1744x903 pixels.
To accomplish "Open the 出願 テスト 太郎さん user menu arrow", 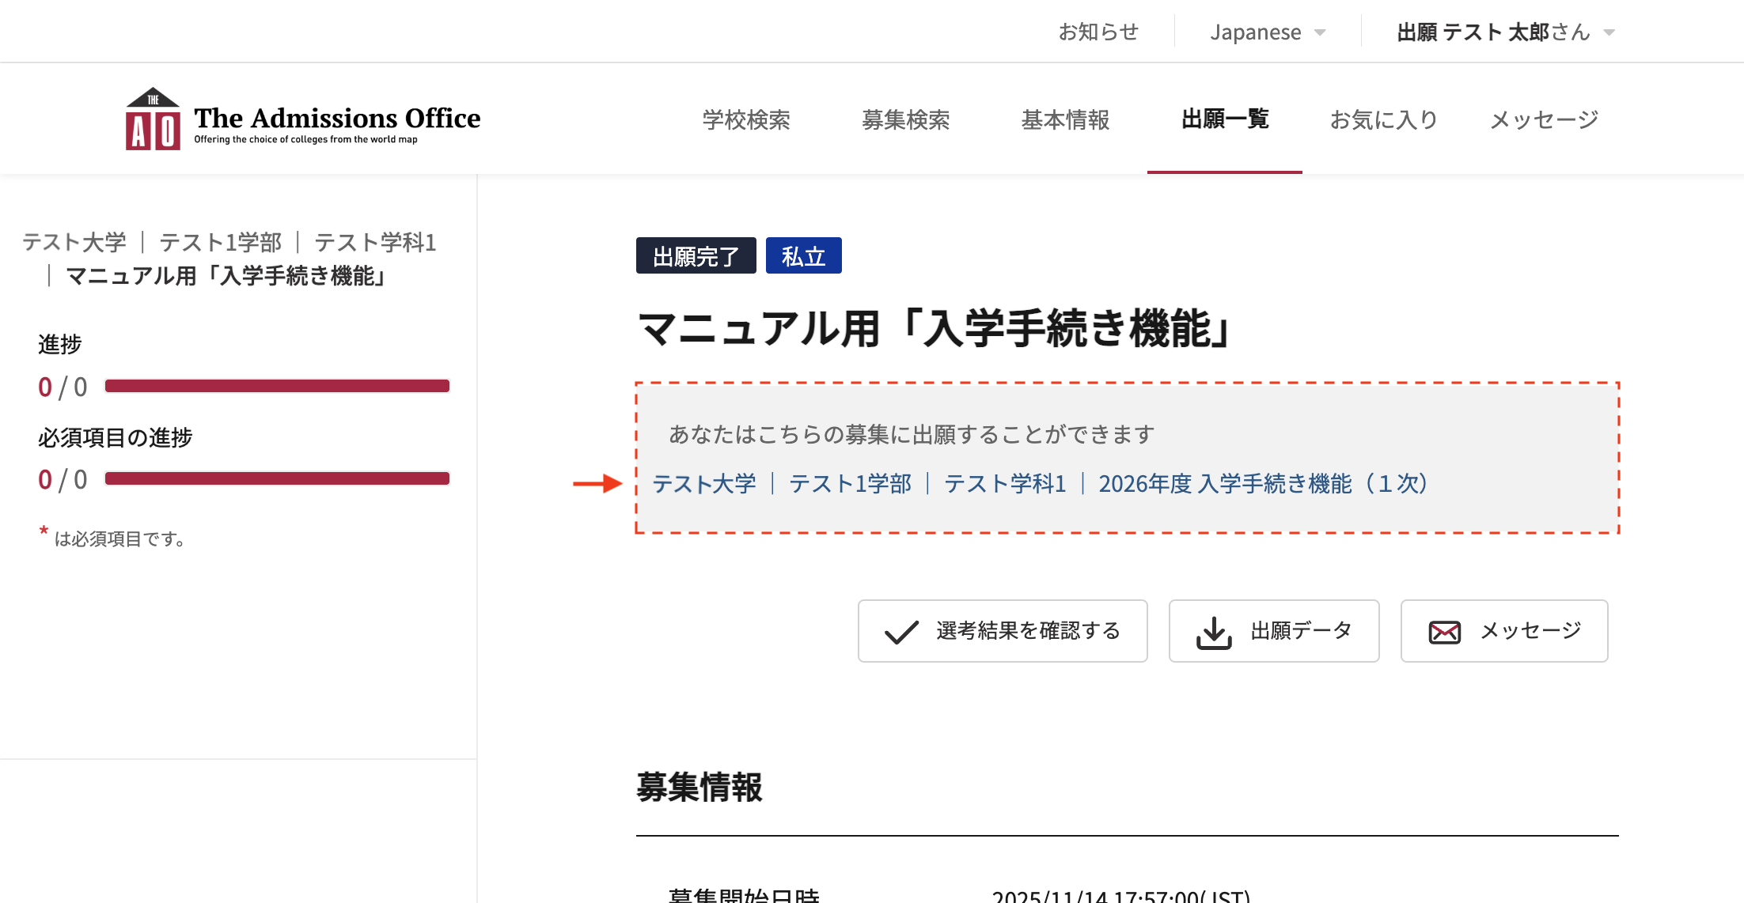I will coord(1609,32).
